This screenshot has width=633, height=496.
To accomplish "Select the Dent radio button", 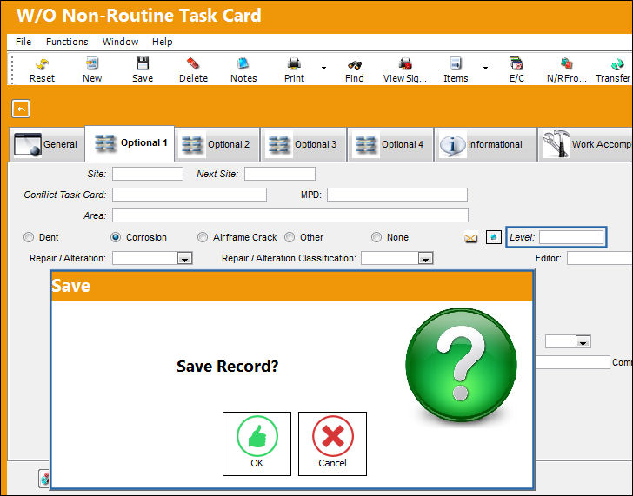I will pyautogui.click(x=29, y=237).
